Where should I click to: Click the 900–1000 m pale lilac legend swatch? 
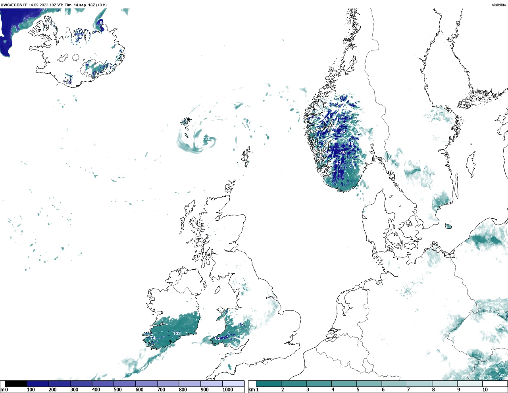tap(212, 383)
